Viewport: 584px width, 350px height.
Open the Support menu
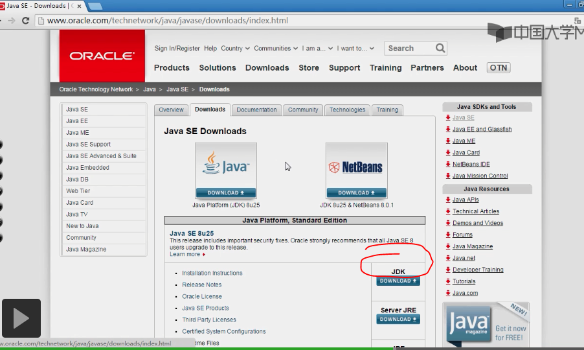344,68
